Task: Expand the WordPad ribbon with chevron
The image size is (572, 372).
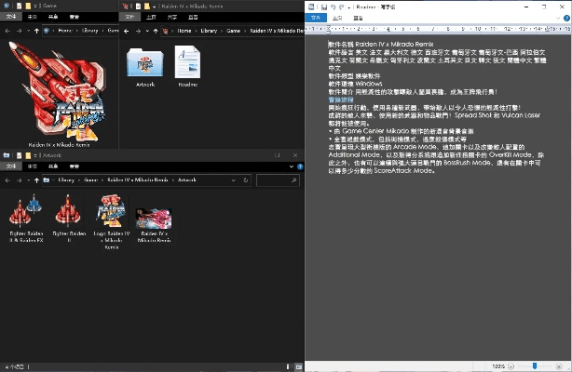Action: [558, 18]
